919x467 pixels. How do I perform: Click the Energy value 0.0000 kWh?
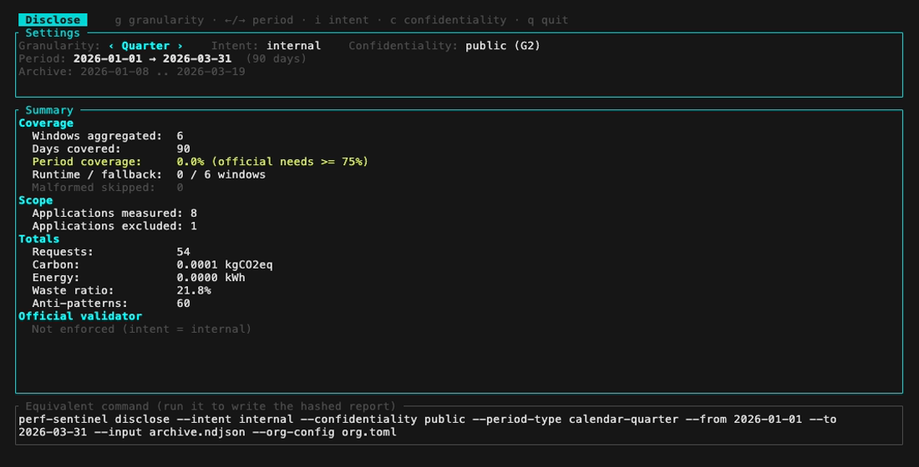(x=211, y=278)
